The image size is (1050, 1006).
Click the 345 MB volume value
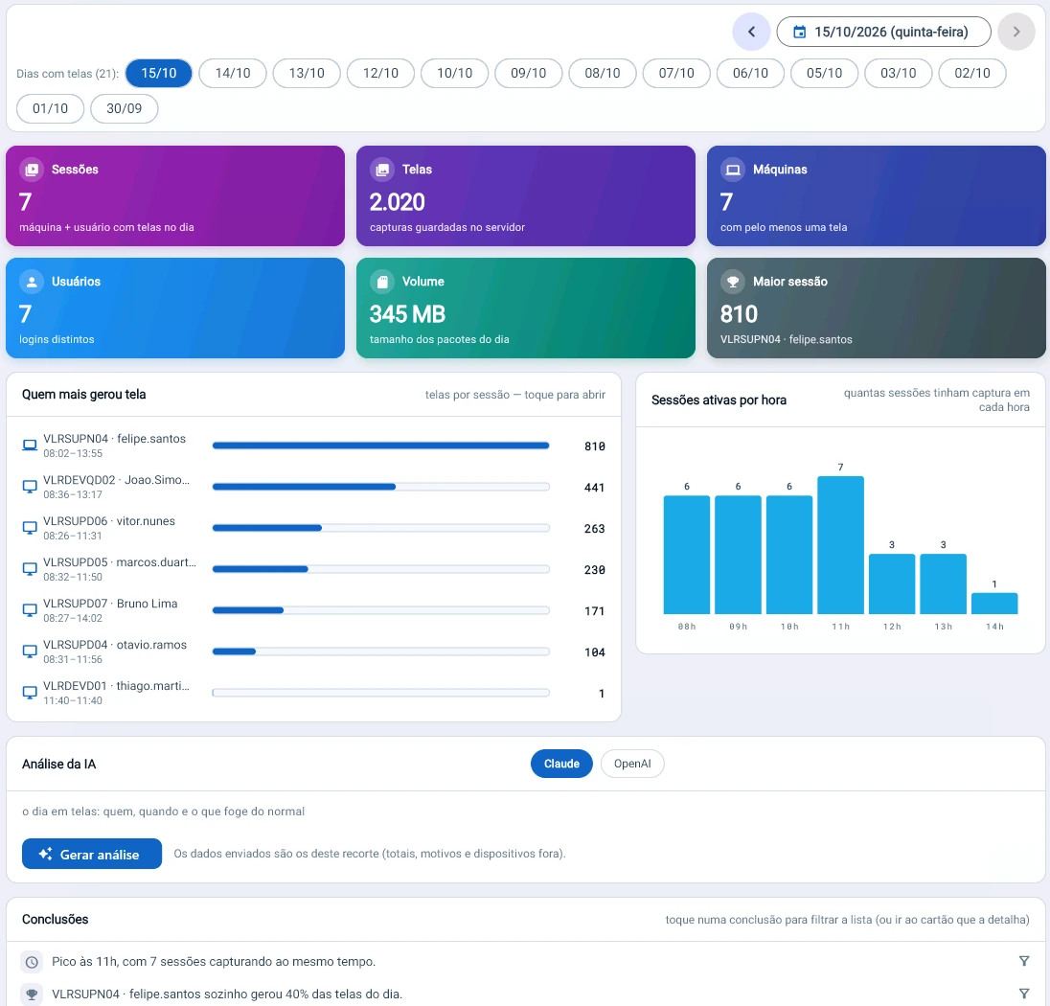[407, 314]
